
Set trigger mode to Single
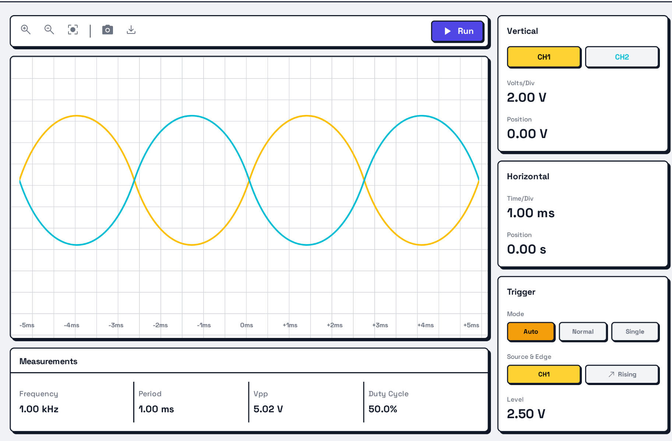tap(635, 332)
